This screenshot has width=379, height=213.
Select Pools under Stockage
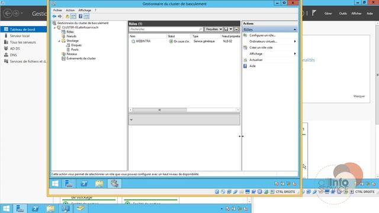coord(75,49)
